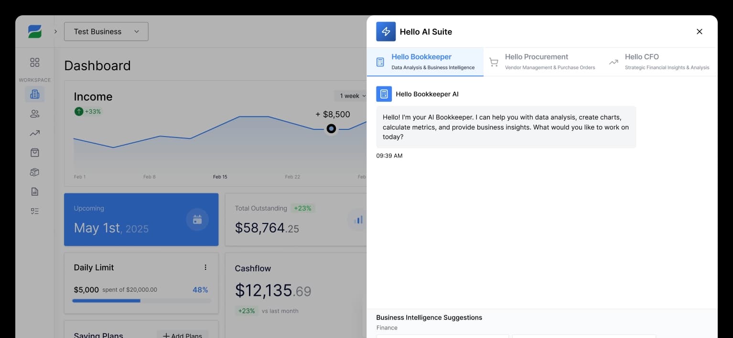
Task: Open the reports document icon in sidebar
Action: [x=34, y=191]
